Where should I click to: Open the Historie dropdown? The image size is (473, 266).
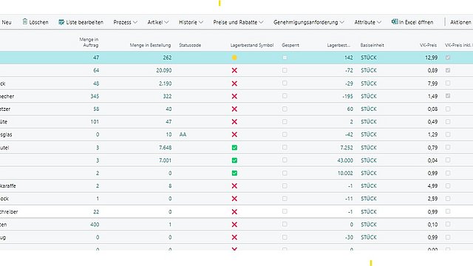coord(191,22)
